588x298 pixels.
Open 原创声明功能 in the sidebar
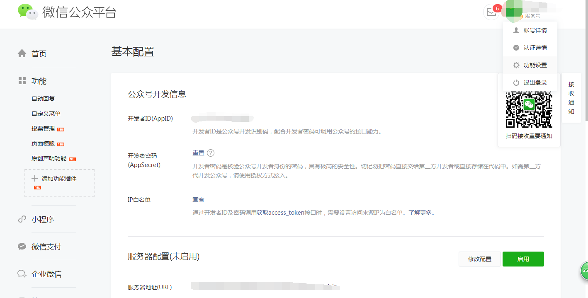(49, 158)
